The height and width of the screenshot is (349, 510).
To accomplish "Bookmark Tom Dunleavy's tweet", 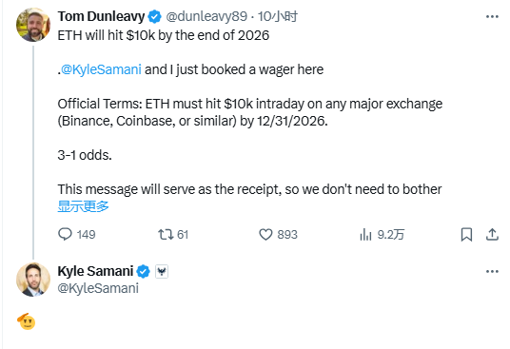I will click(x=466, y=234).
